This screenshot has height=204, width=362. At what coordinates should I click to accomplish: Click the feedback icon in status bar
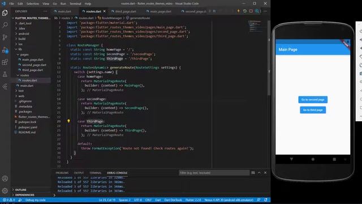pyautogui.click(x=258, y=200)
